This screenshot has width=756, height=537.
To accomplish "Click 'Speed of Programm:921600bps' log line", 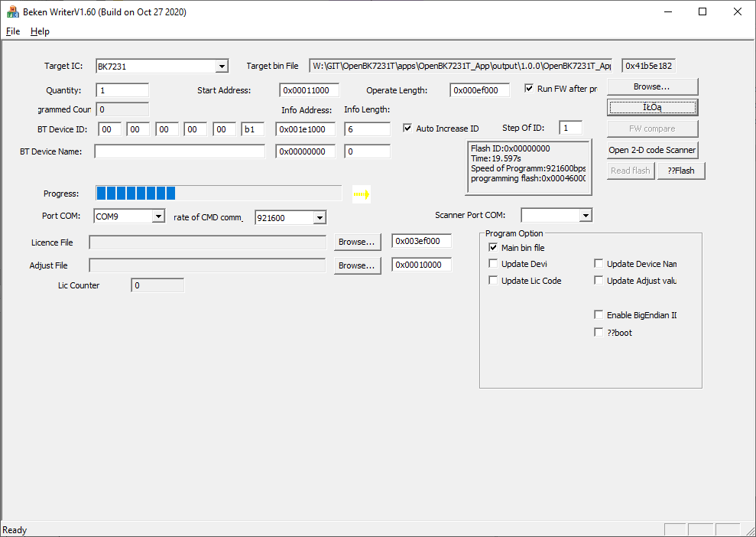I will 528,168.
